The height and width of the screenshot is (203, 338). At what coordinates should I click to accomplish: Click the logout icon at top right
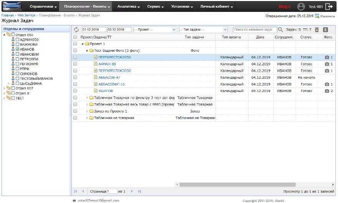329,7
